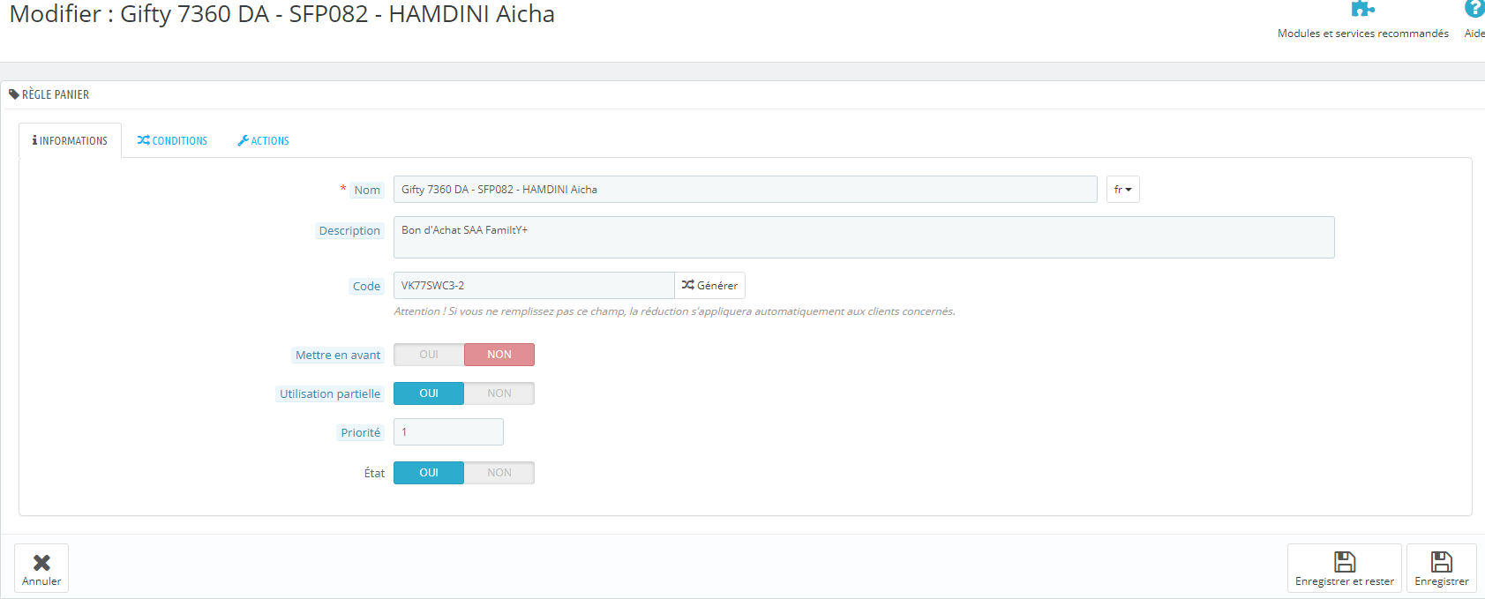
Task: Open Modules et services recommandés link
Action: coord(1363,34)
